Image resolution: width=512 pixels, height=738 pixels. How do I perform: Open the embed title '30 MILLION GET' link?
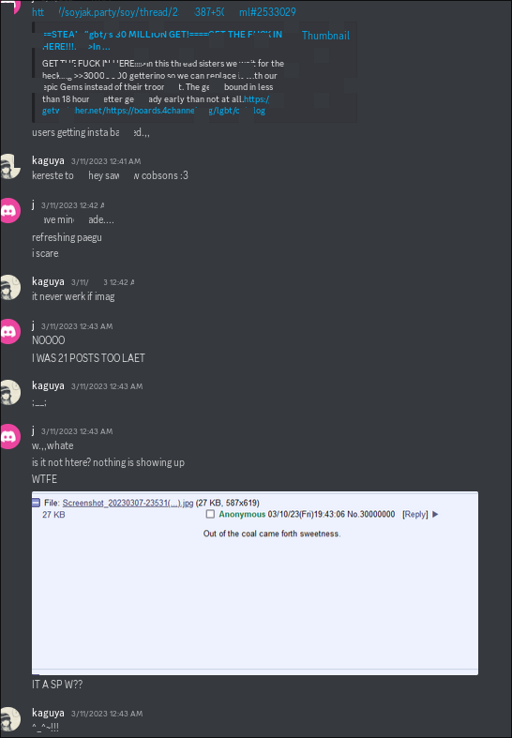click(162, 40)
